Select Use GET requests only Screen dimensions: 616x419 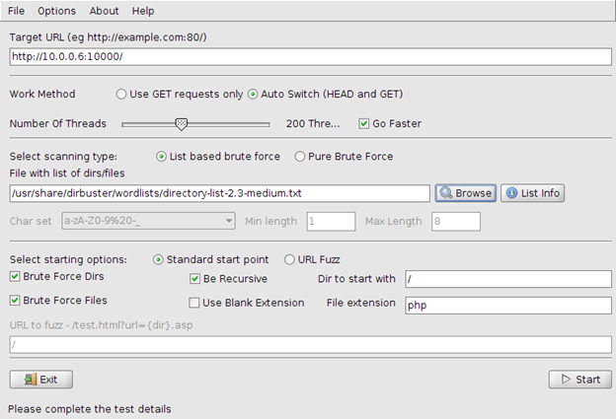pos(121,95)
